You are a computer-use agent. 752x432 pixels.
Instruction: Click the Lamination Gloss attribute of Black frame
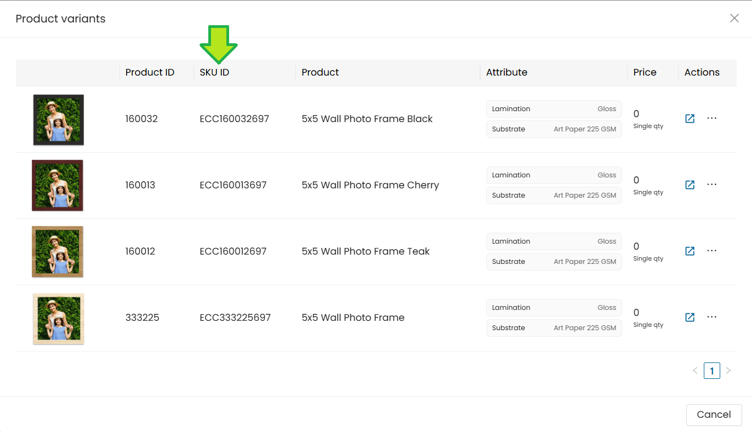pos(554,109)
